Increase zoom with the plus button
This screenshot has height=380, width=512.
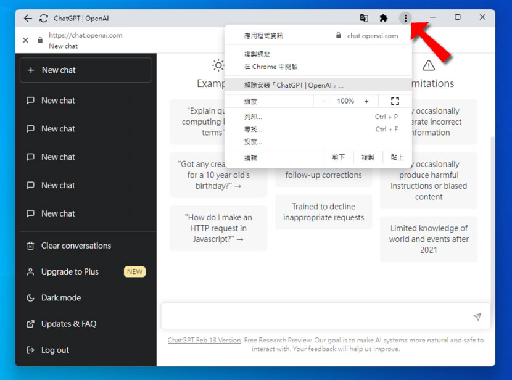(x=366, y=101)
